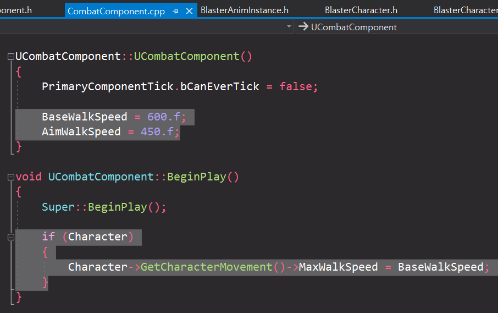
Task: Click the false keyword
Action: click(296, 86)
